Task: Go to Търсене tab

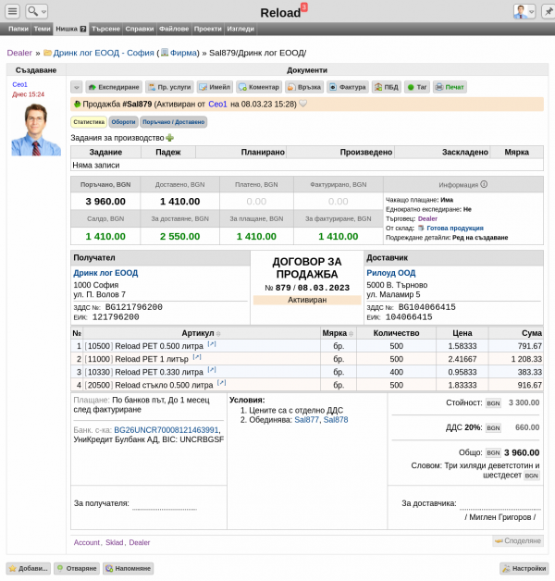Action: (105, 29)
